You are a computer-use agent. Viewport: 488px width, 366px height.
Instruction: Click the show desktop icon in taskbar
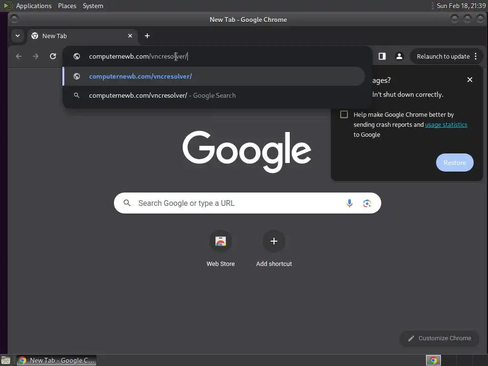click(x=6, y=360)
